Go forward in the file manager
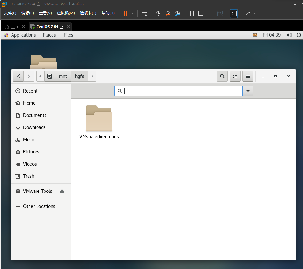 pyautogui.click(x=29, y=76)
